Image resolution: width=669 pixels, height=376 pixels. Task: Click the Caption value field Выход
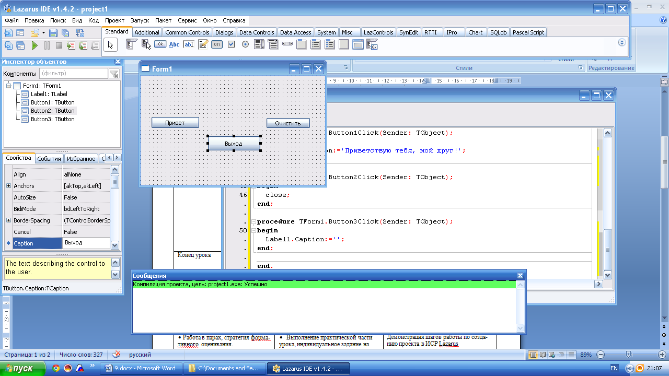86,243
